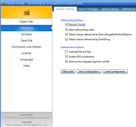The height and width of the screenshot is (127, 136).
Task: Toggle Remove the metadata tag option
Action: tap(66, 61)
